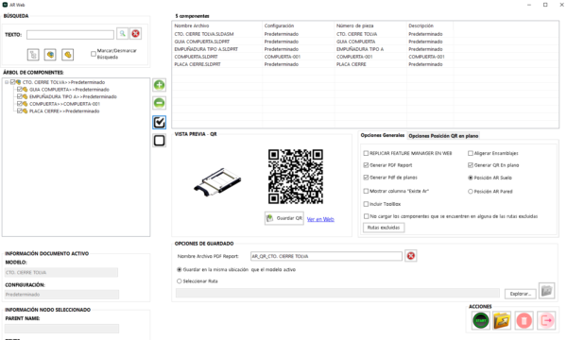Image resolution: width=567 pixels, height=340 pixels.
Task: Select the EMPUÑADURA TIPO A>>Predeterminado tree item
Action: coord(73,97)
